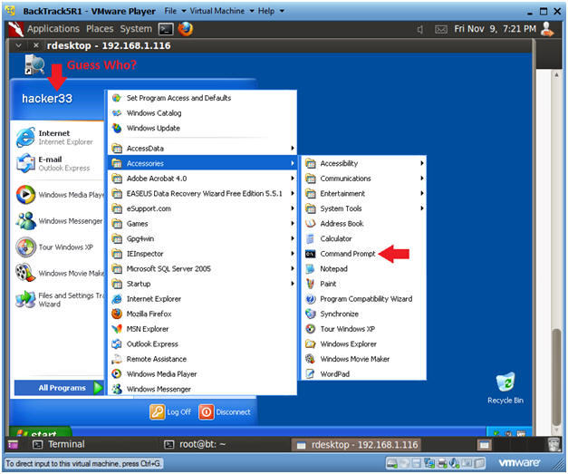Expand Games program folder

point(202,224)
